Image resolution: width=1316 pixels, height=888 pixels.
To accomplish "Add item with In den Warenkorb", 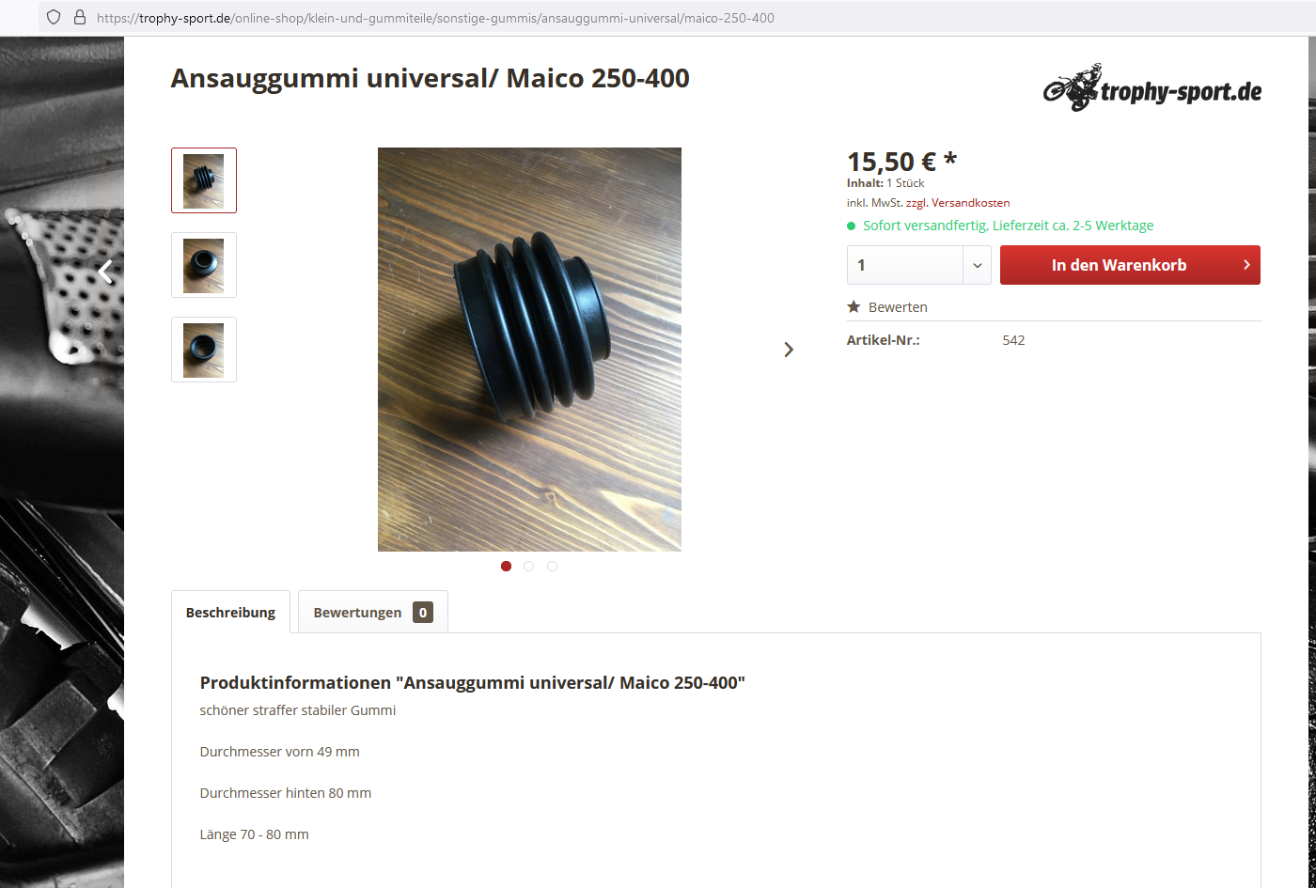I will click(x=1130, y=265).
